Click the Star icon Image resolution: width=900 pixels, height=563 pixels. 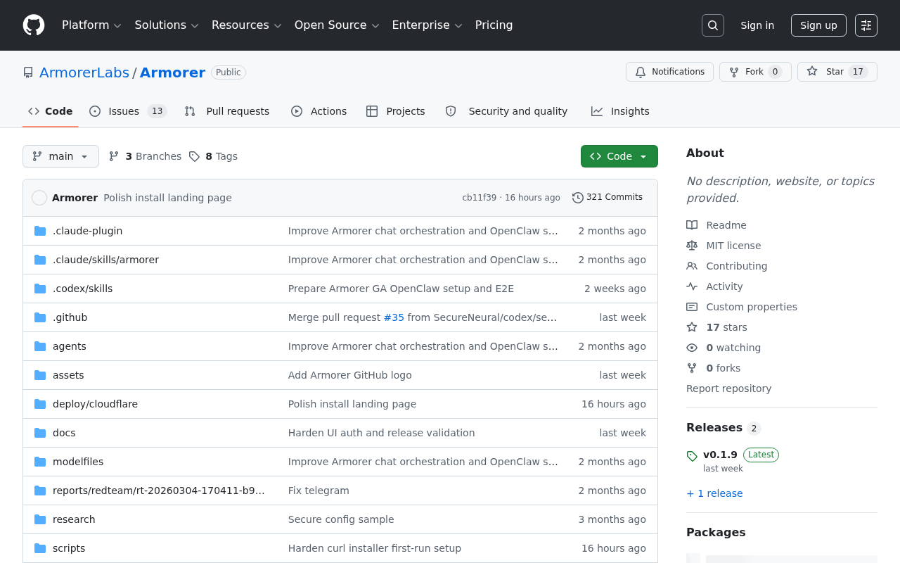click(812, 72)
